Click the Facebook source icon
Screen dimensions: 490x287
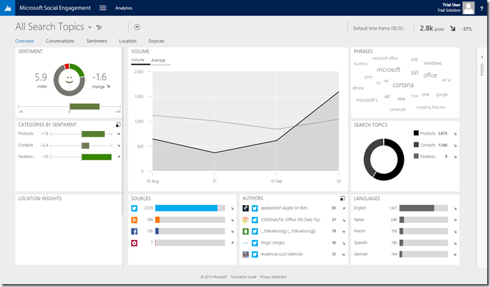[134, 231]
